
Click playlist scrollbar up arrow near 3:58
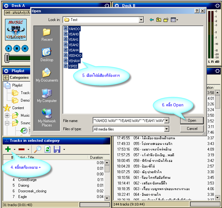(x=218, y=93)
